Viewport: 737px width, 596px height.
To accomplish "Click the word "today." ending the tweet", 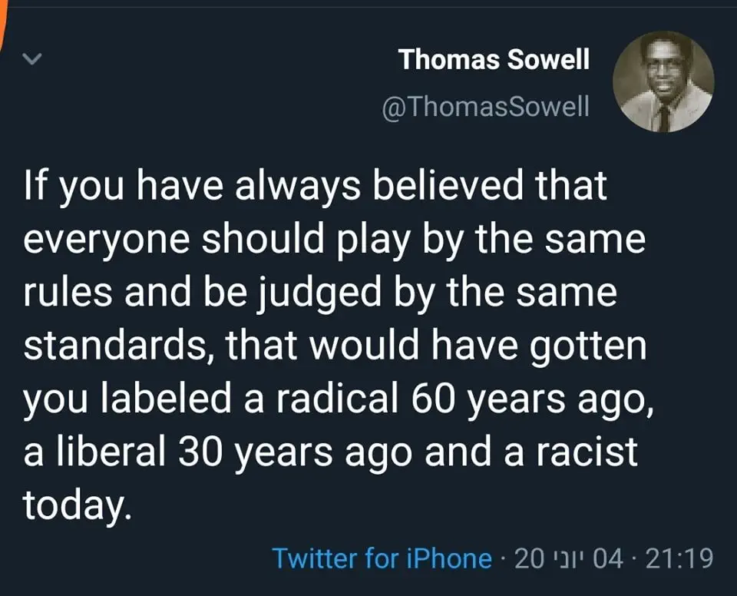I will coord(73,504).
